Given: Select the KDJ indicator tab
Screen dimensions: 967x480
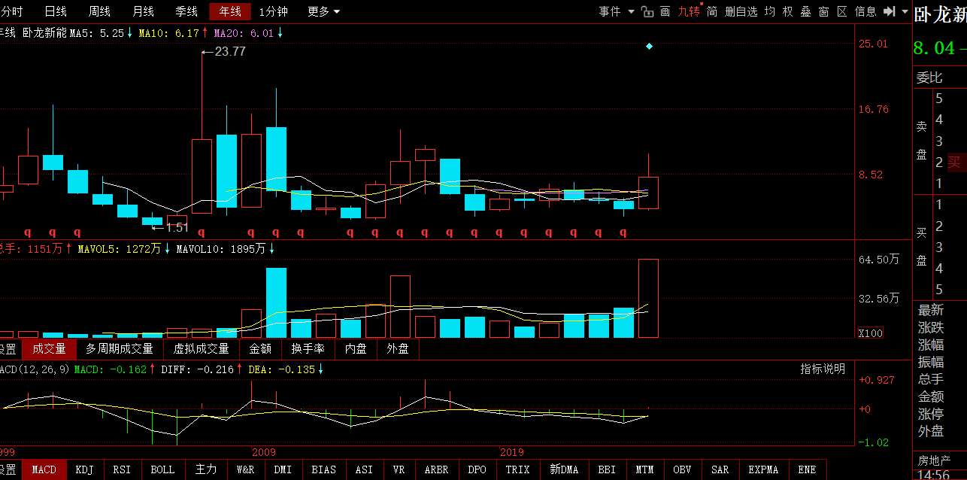Looking at the screenshot, I should 85,469.
